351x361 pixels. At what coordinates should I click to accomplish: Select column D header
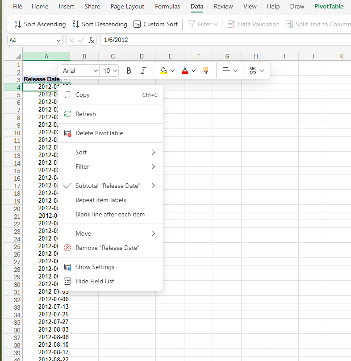[x=142, y=56]
